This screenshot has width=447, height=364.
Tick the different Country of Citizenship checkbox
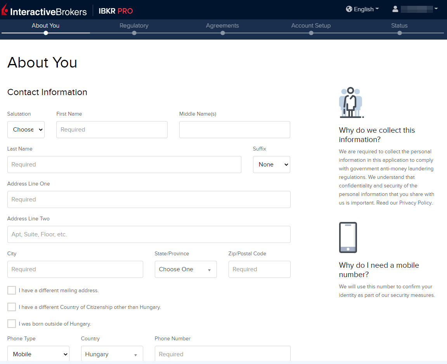click(x=12, y=307)
